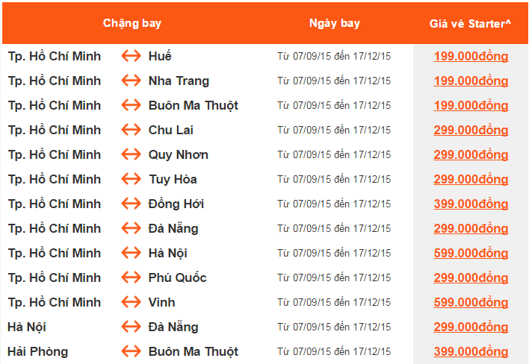
Task: Click the route arrow icon beside Phú Quốc
Action: [x=132, y=277]
